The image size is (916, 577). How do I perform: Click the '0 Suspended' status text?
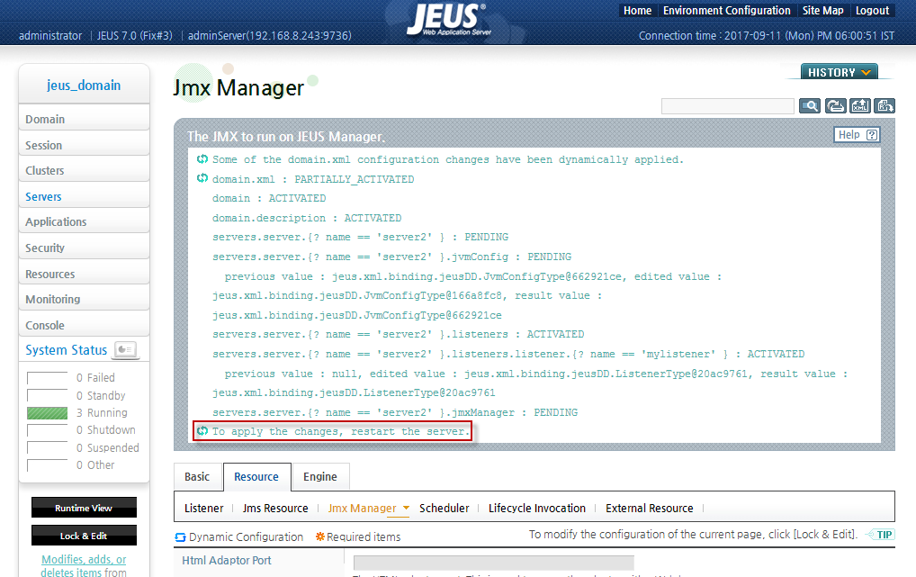[x=107, y=447]
